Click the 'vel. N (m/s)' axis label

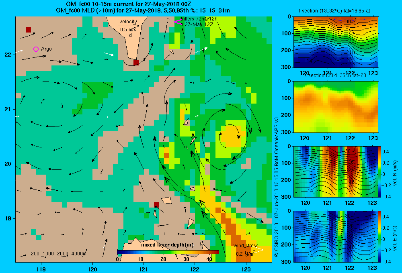[x=395, y=173]
